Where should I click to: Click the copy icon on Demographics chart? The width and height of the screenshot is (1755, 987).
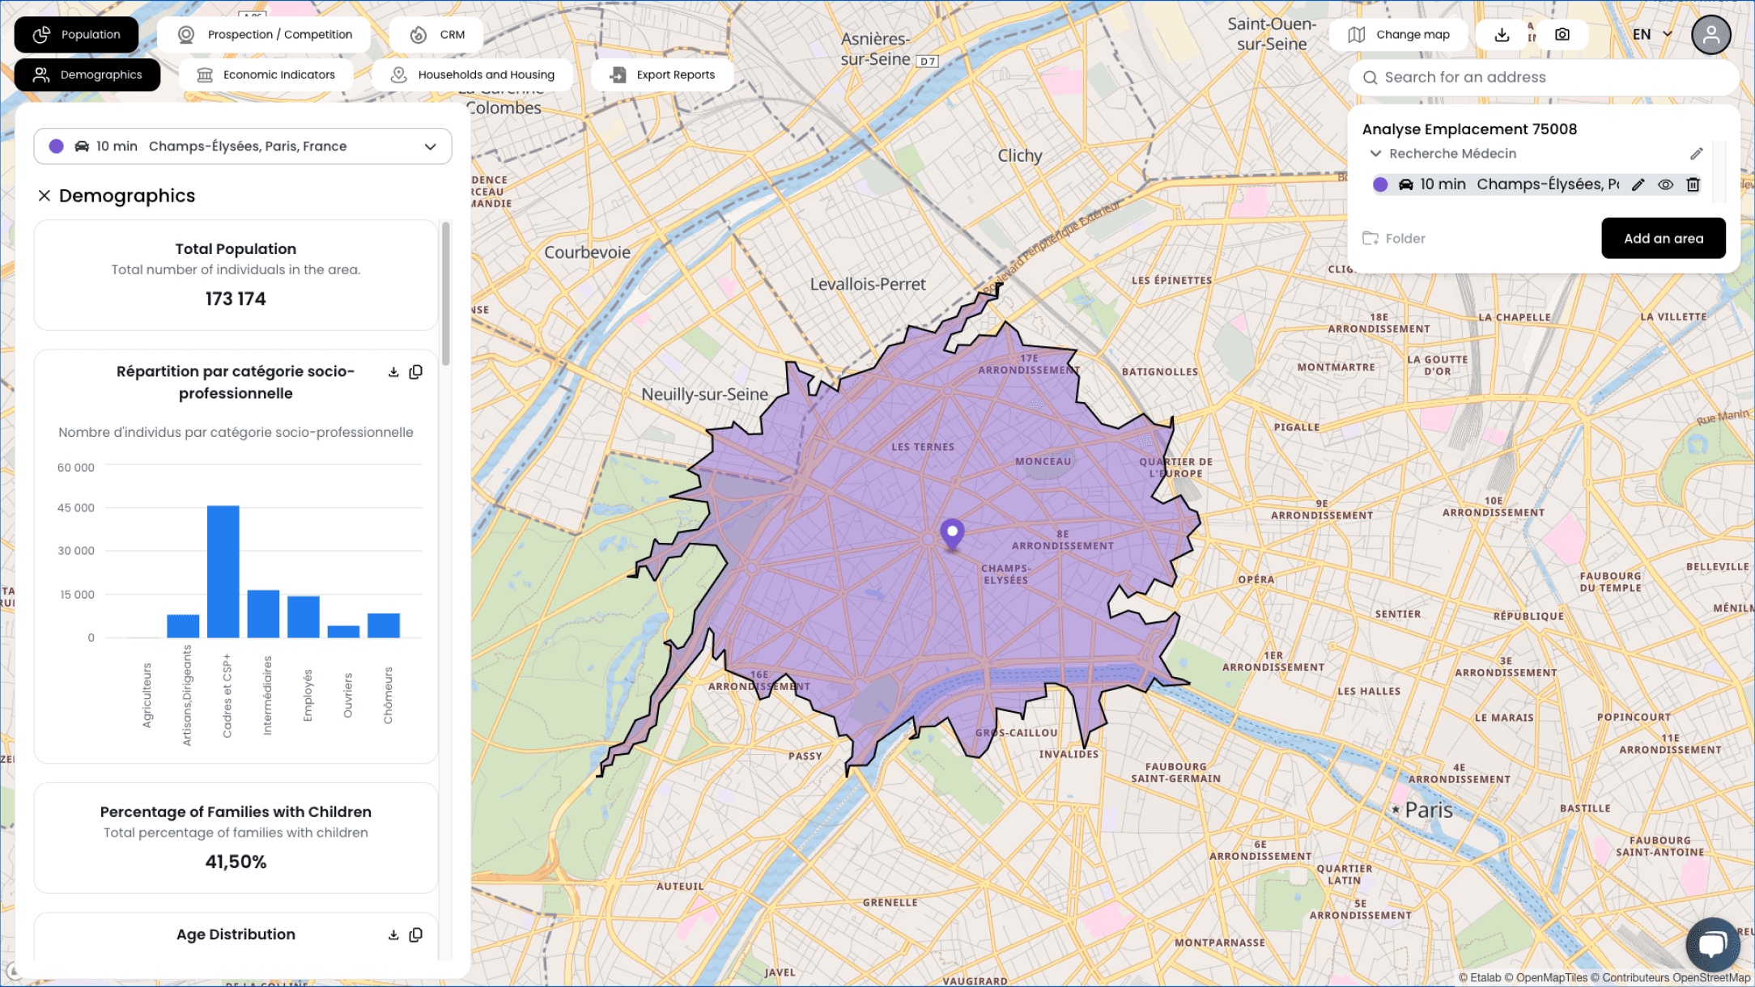coord(416,372)
